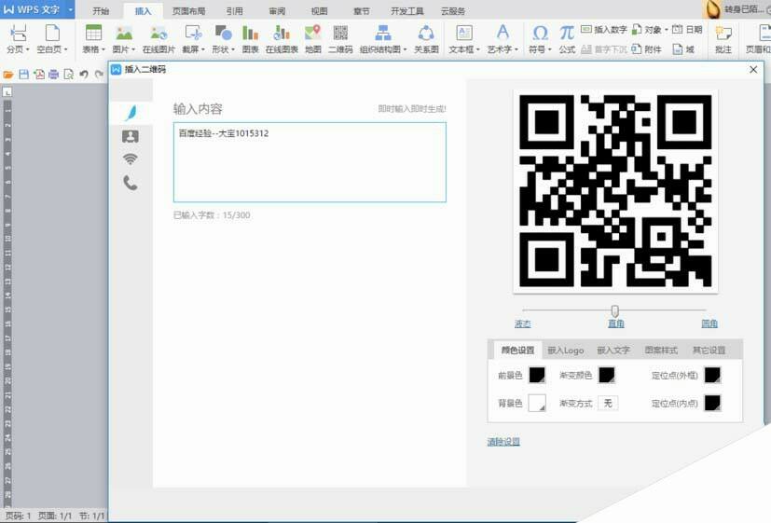Screen dimensions: 771x523
Task: Click the 分页 page break icon
Action: (x=19, y=34)
